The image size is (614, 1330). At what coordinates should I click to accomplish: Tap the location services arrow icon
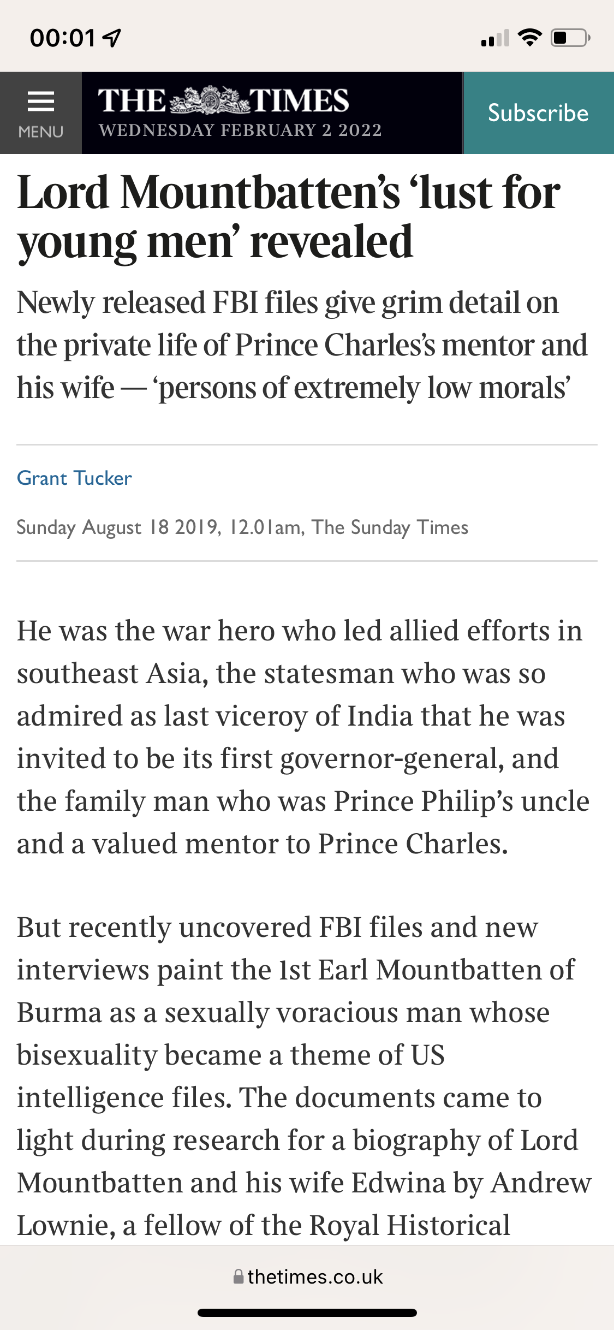[112, 38]
